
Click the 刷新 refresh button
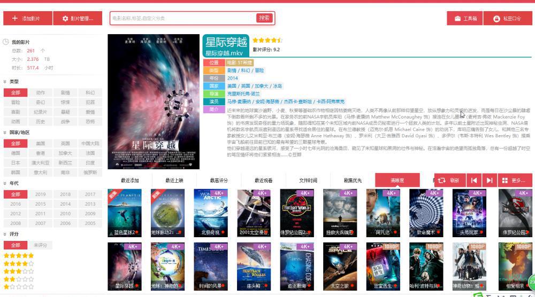tap(450, 180)
